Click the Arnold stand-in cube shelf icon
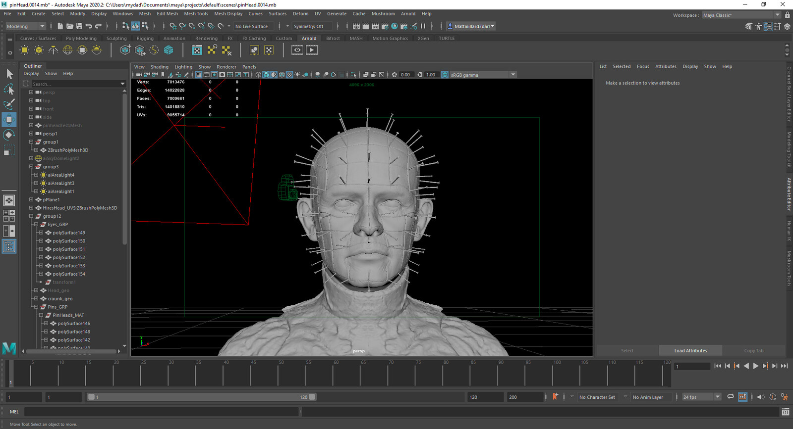Image resolution: width=793 pixels, height=429 pixels. coord(125,50)
